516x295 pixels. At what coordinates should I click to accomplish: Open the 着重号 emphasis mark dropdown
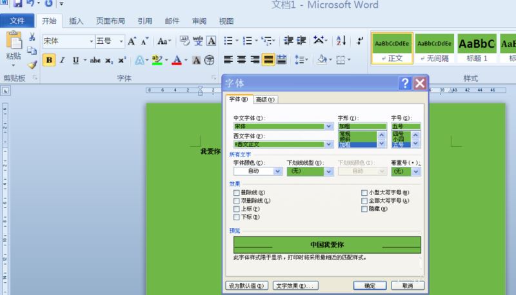(x=416, y=171)
